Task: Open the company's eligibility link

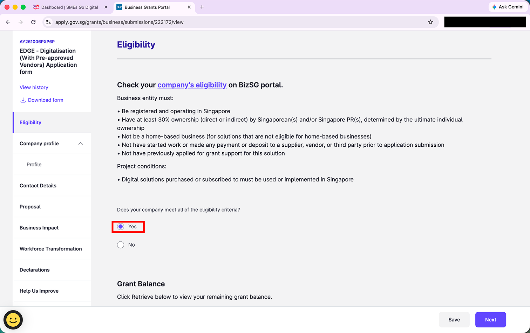Action: pyautogui.click(x=192, y=85)
